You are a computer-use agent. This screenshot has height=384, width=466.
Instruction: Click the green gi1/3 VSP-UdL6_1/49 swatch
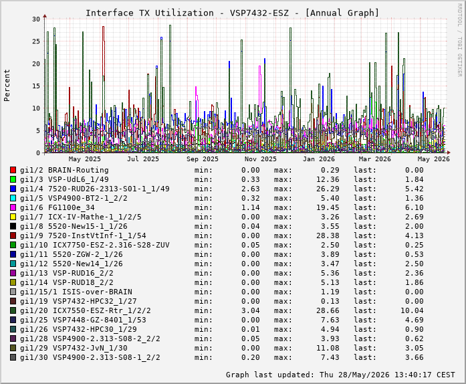pyautogui.click(x=13, y=179)
